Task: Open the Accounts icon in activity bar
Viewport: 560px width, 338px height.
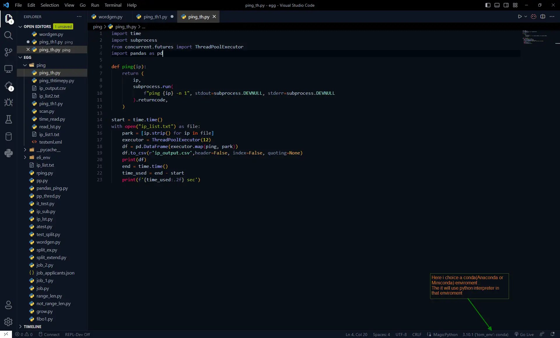Action: point(8,305)
